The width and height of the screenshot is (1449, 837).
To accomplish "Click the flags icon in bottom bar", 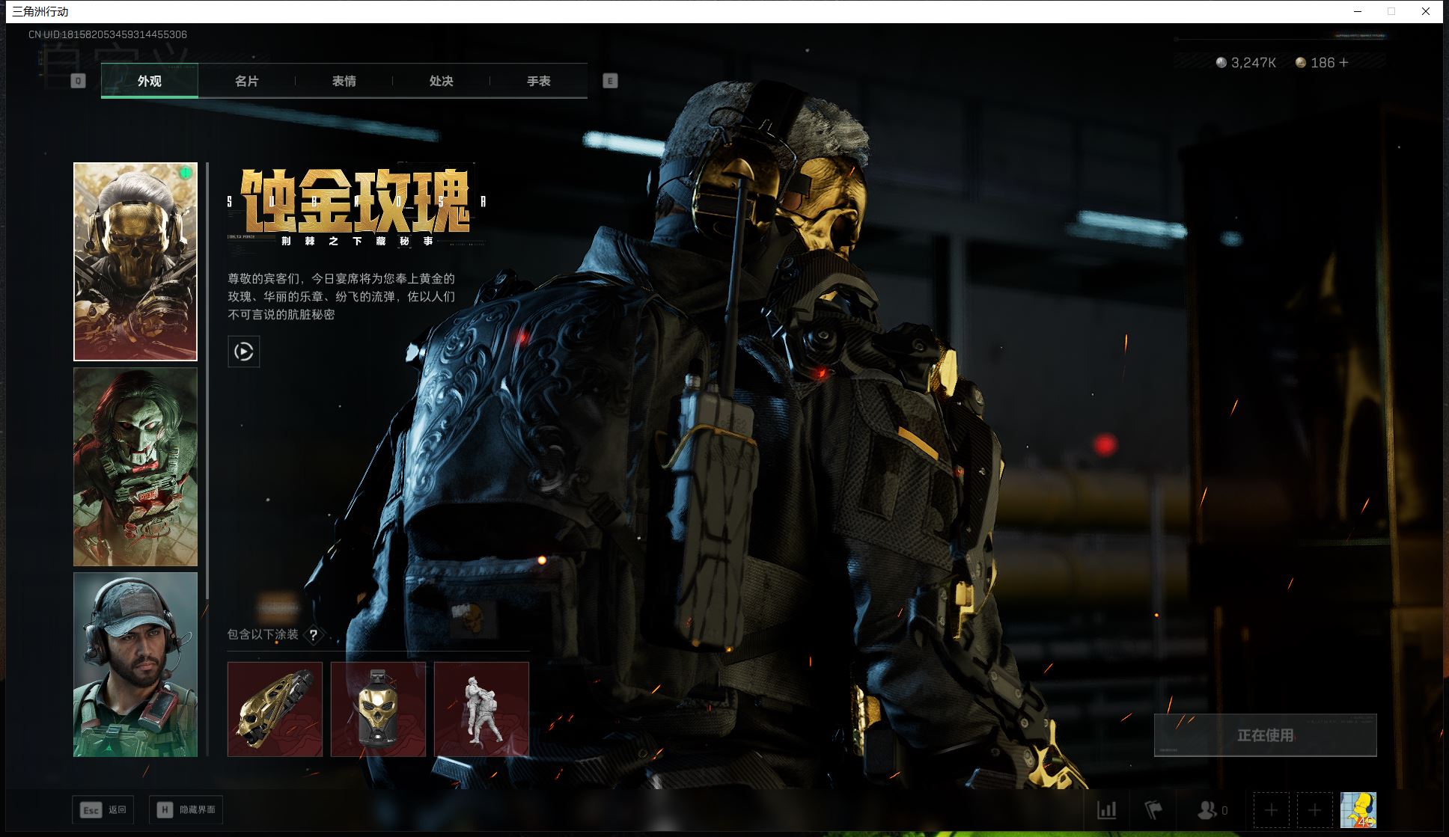I will pyautogui.click(x=1153, y=809).
